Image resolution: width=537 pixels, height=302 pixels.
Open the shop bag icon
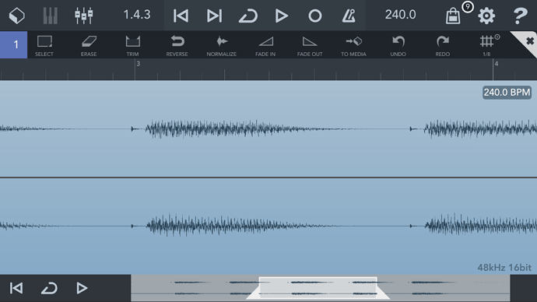click(x=453, y=16)
